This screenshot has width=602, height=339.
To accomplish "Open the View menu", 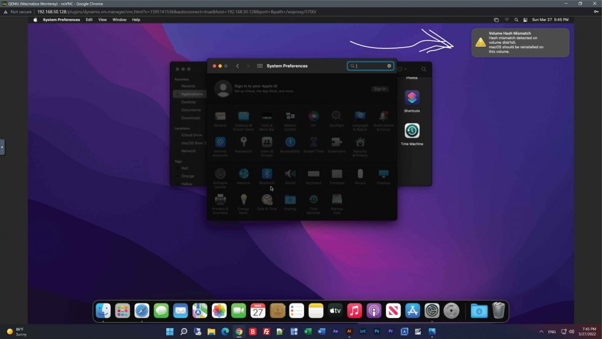I will tap(102, 20).
